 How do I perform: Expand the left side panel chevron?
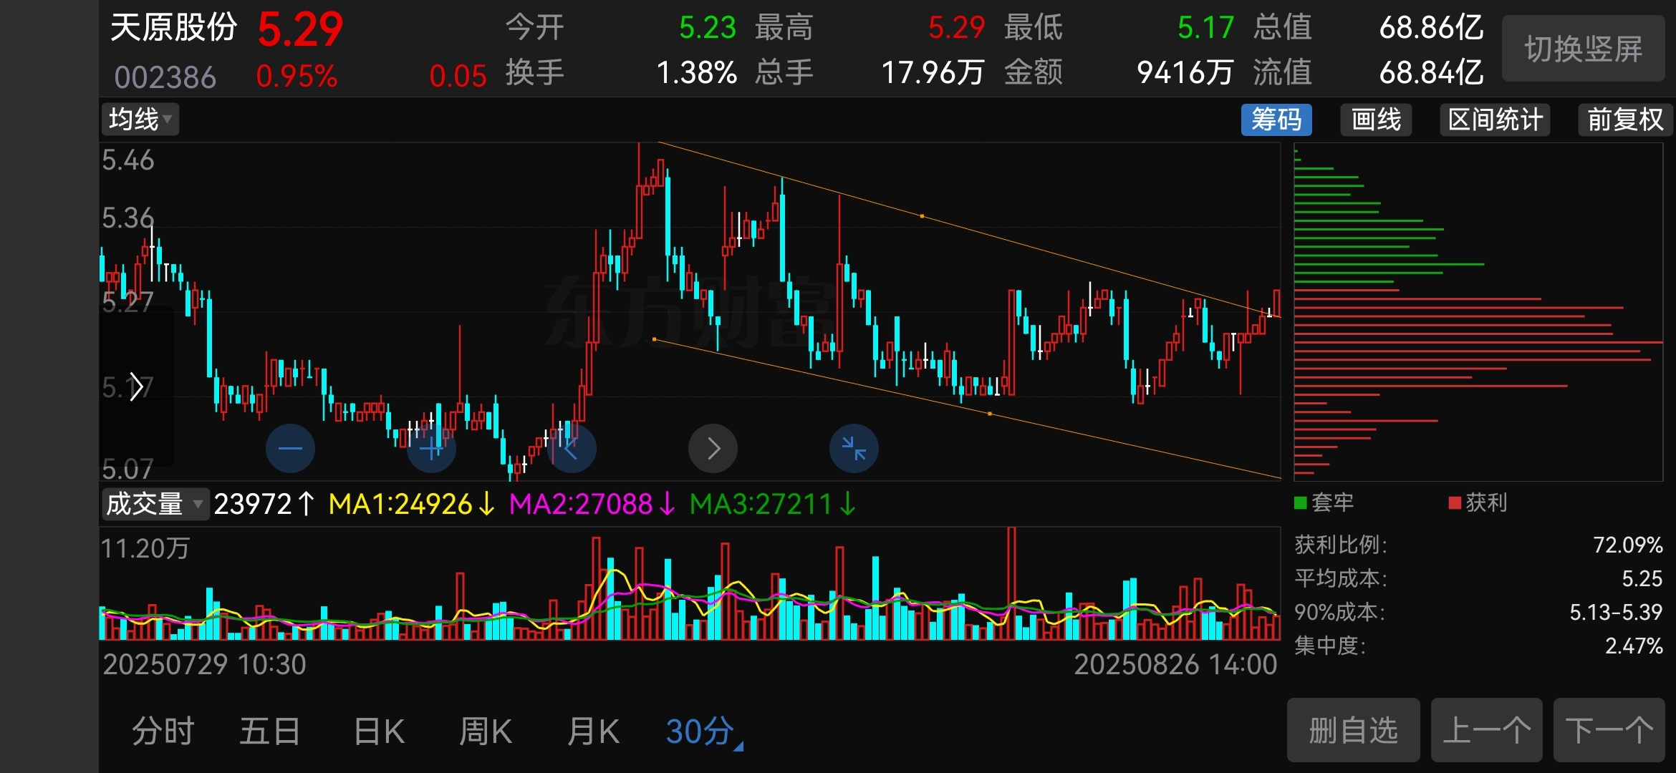[136, 386]
